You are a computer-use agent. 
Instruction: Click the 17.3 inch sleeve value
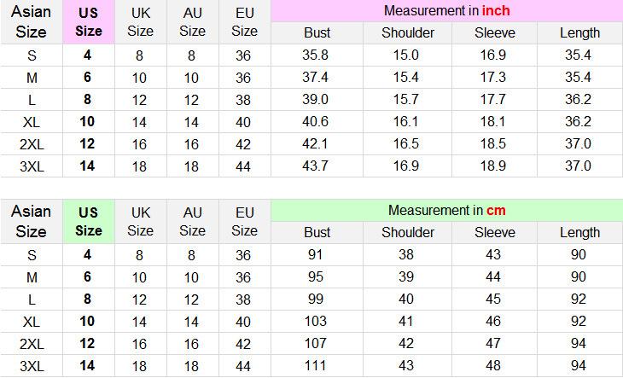tap(495, 77)
